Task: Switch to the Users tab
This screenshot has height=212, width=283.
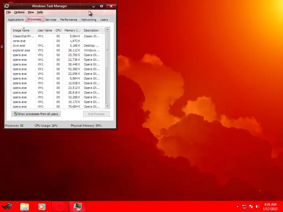Action: tap(104, 20)
